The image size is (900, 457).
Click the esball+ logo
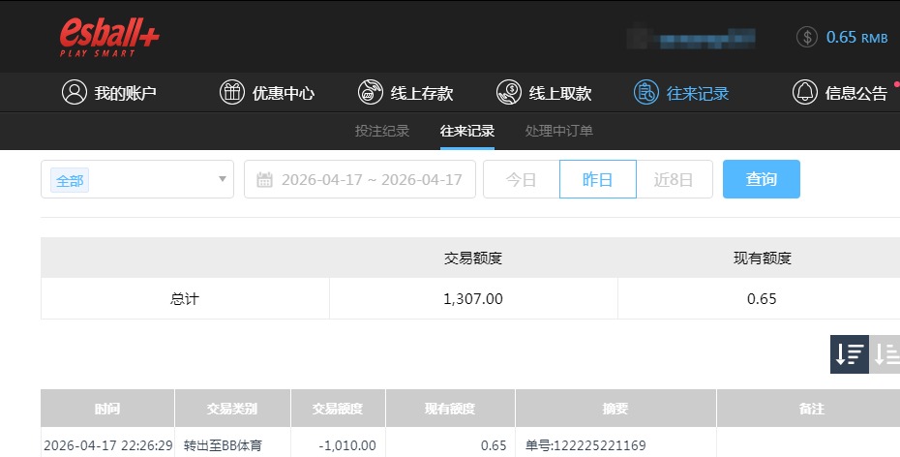(109, 38)
